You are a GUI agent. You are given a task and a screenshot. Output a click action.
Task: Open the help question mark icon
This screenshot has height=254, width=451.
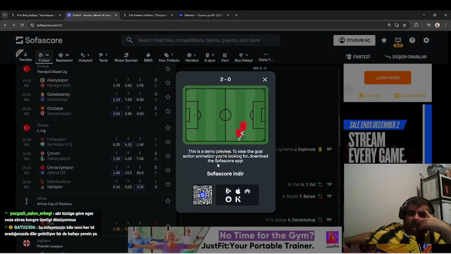tap(412, 40)
